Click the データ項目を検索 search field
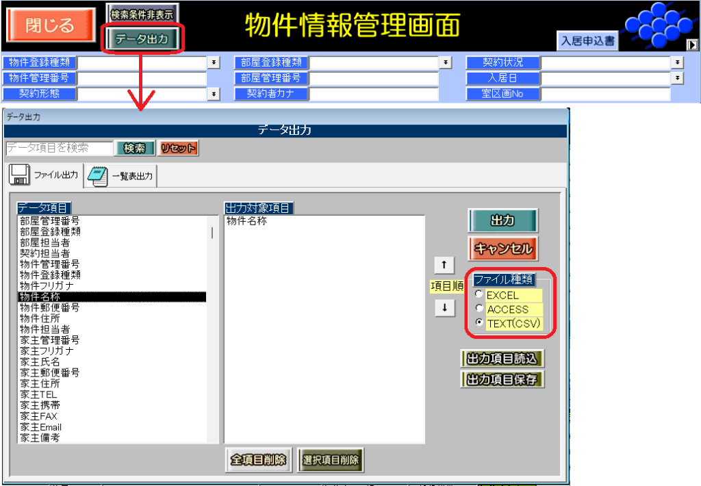This screenshot has height=486, width=701. pos(59,148)
